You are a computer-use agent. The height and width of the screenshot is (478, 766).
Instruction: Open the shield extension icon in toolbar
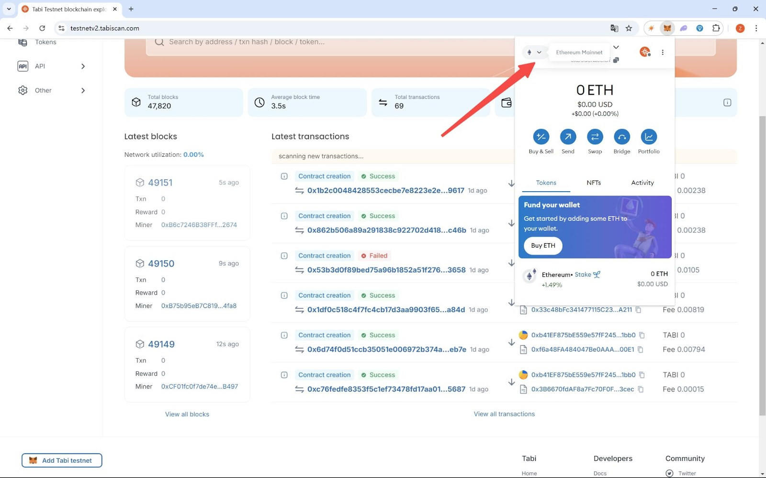click(699, 28)
